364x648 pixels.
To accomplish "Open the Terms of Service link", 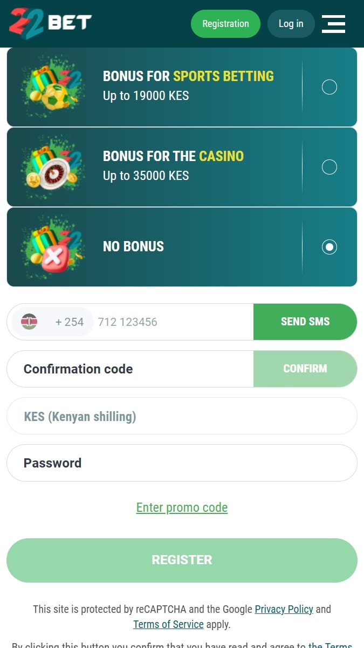I will pos(168,624).
